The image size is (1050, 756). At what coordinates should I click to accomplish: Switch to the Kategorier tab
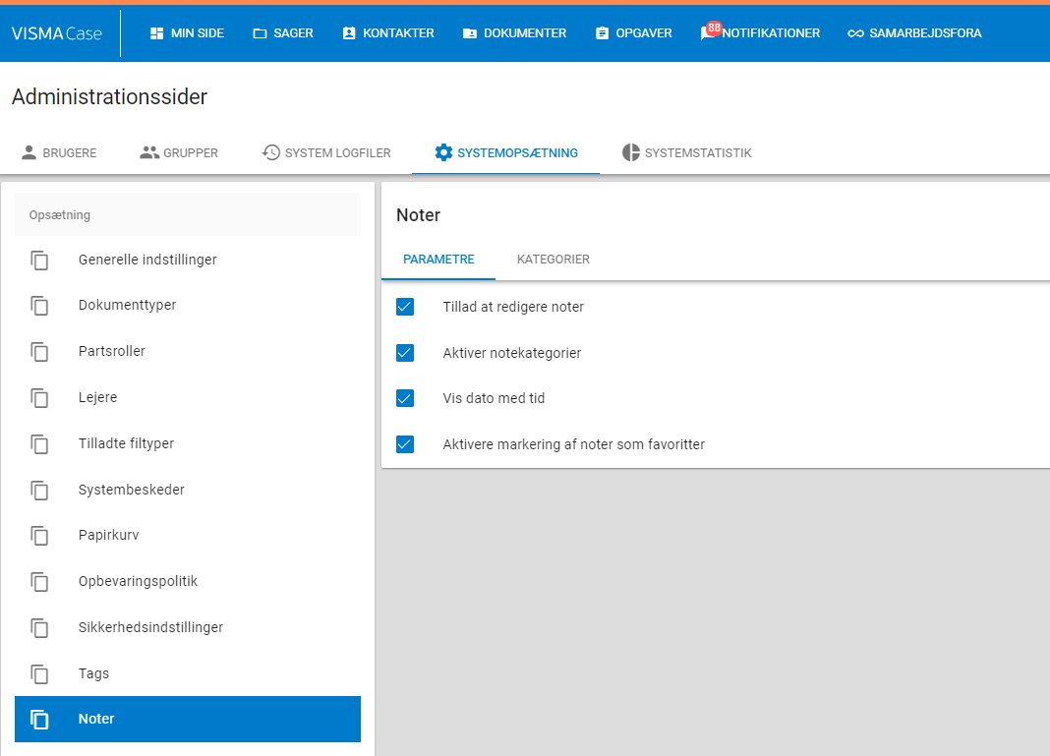(x=554, y=260)
